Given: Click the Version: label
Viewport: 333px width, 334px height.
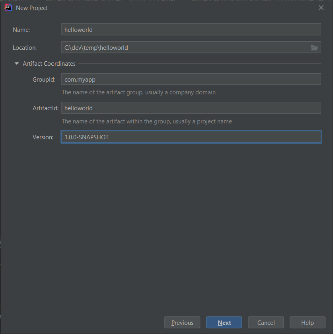Looking at the screenshot, I should (x=43, y=137).
